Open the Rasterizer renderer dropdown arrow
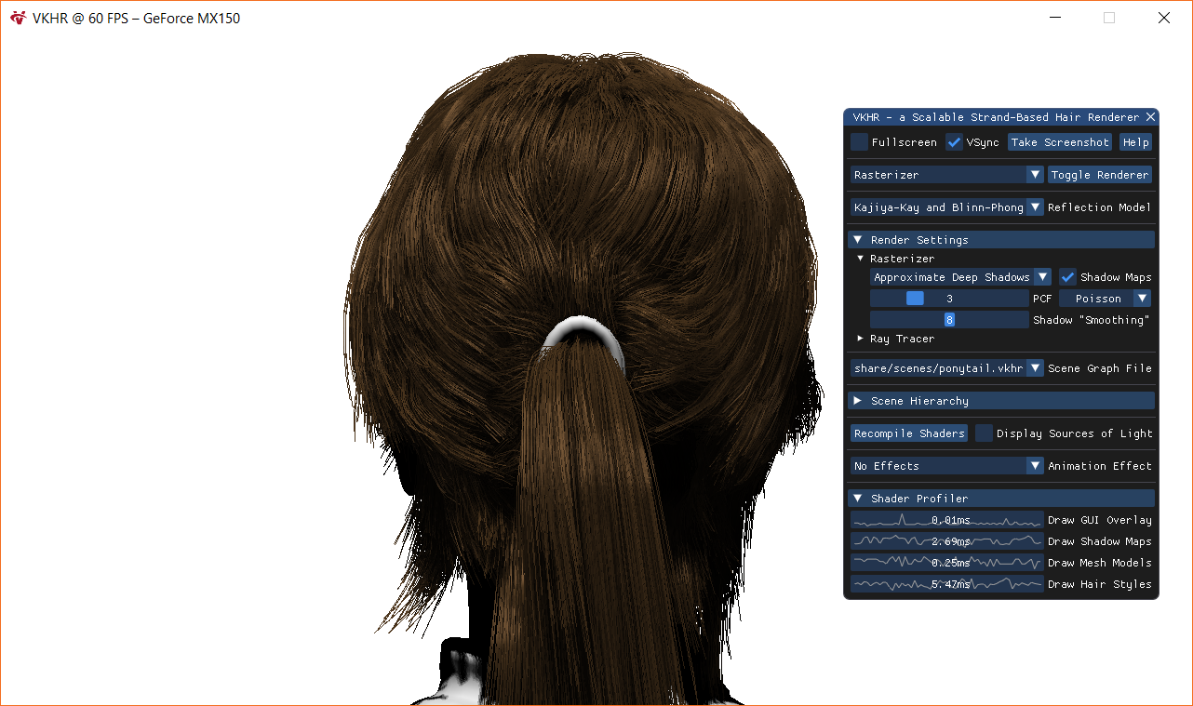 1035,175
